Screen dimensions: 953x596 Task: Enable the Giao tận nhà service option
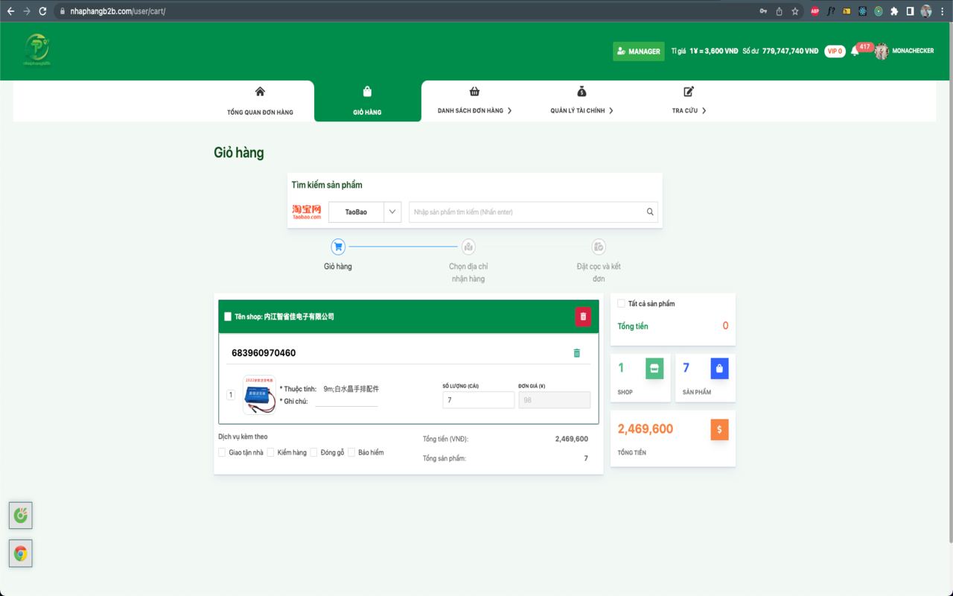[x=222, y=452]
